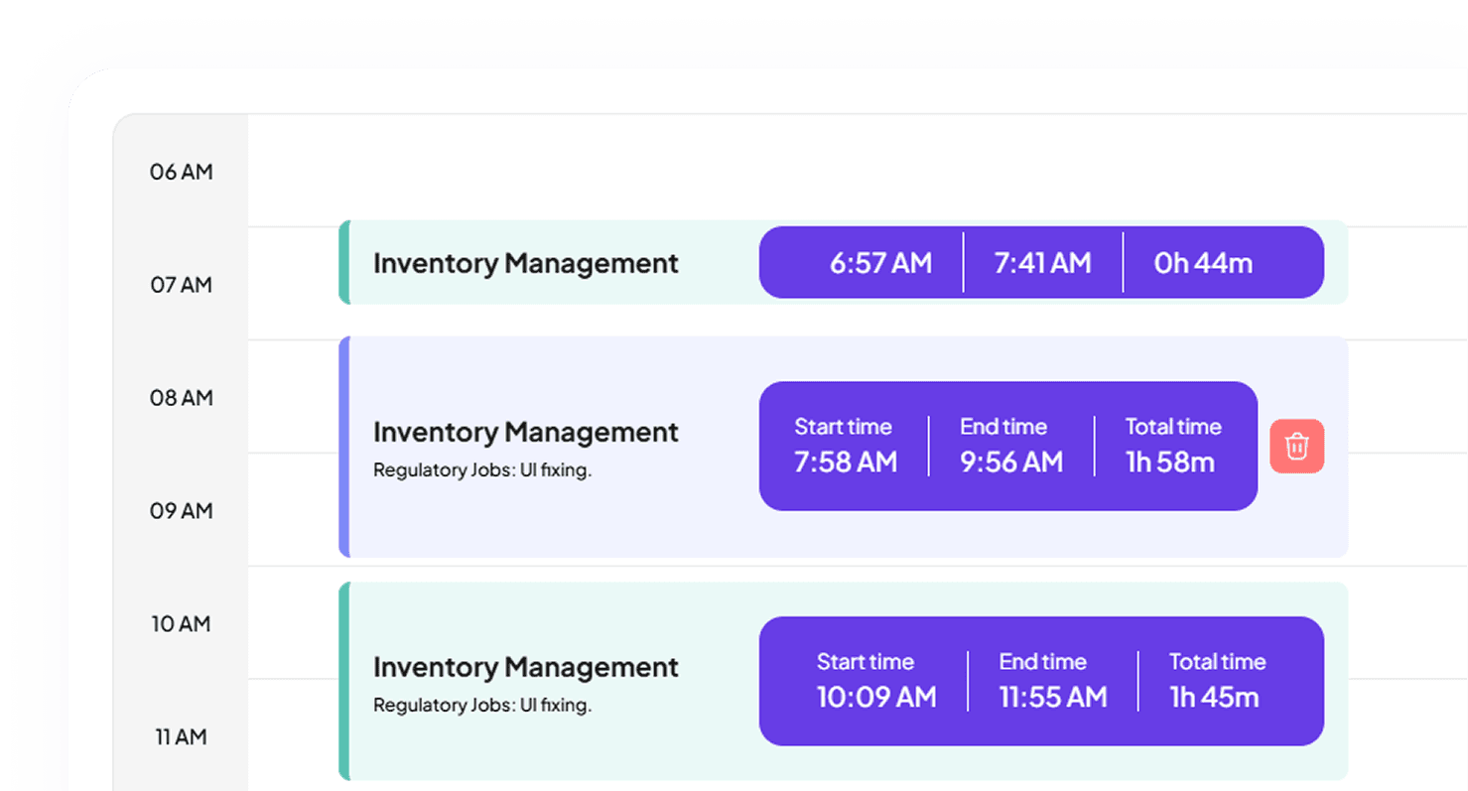This screenshot has width=1468, height=791.
Task: Select the 10 AM hour label
Action: click(181, 624)
